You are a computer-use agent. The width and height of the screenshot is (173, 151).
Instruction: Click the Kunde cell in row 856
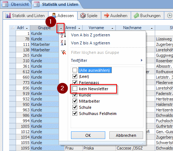point(44,88)
